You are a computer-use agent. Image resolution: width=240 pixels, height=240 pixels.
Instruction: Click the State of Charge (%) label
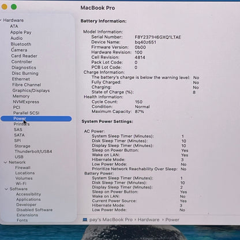coord(112,92)
